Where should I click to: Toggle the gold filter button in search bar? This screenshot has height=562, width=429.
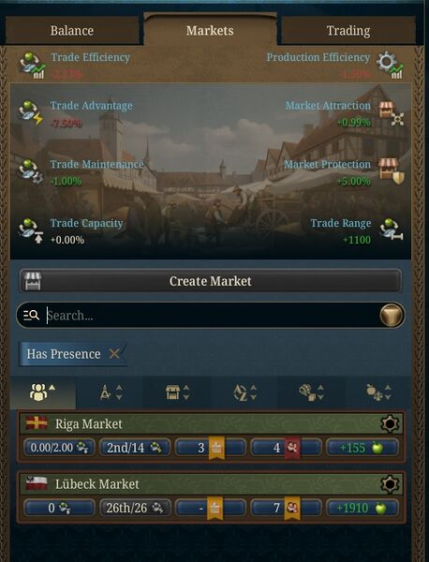pyautogui.click(x=392, y=316)
